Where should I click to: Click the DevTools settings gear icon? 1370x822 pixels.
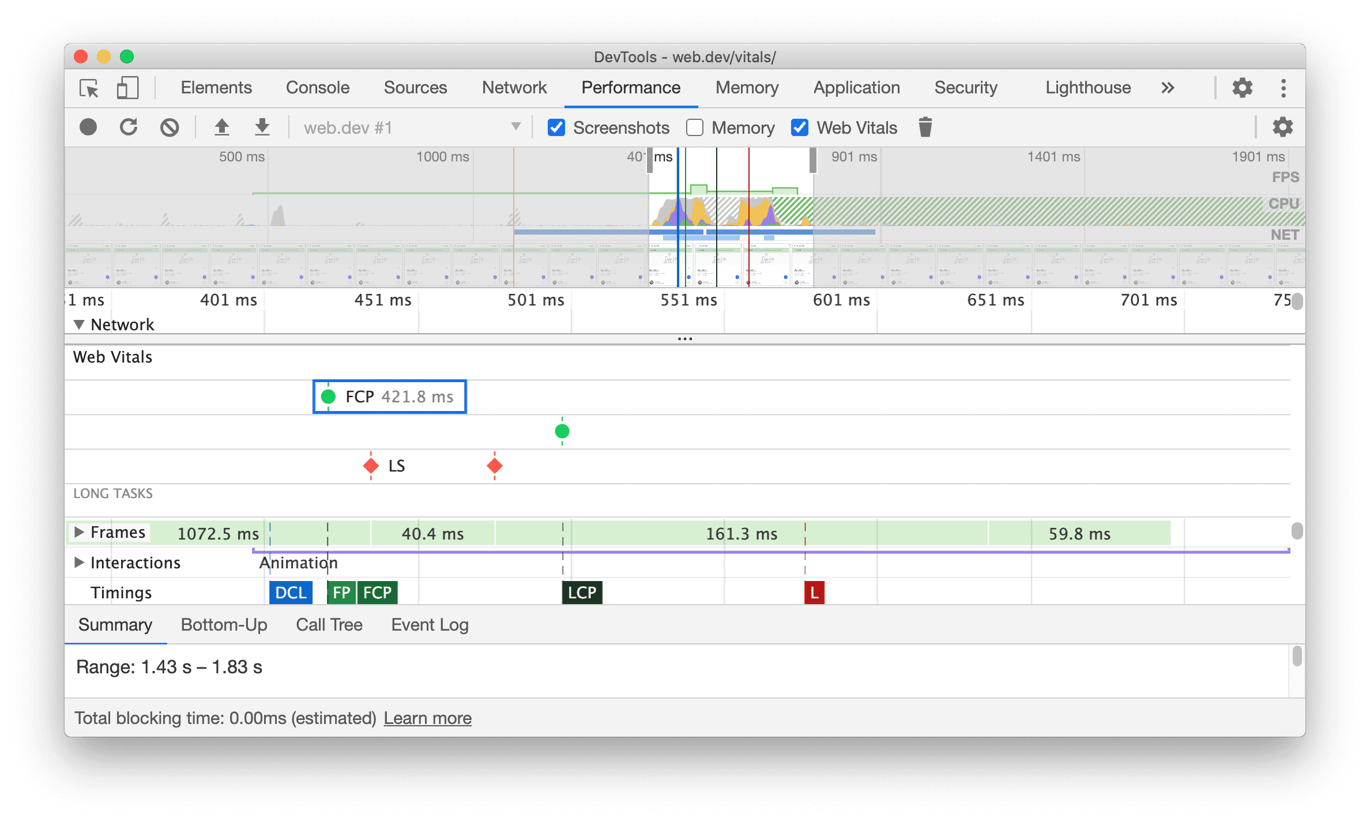(1244, 87)
